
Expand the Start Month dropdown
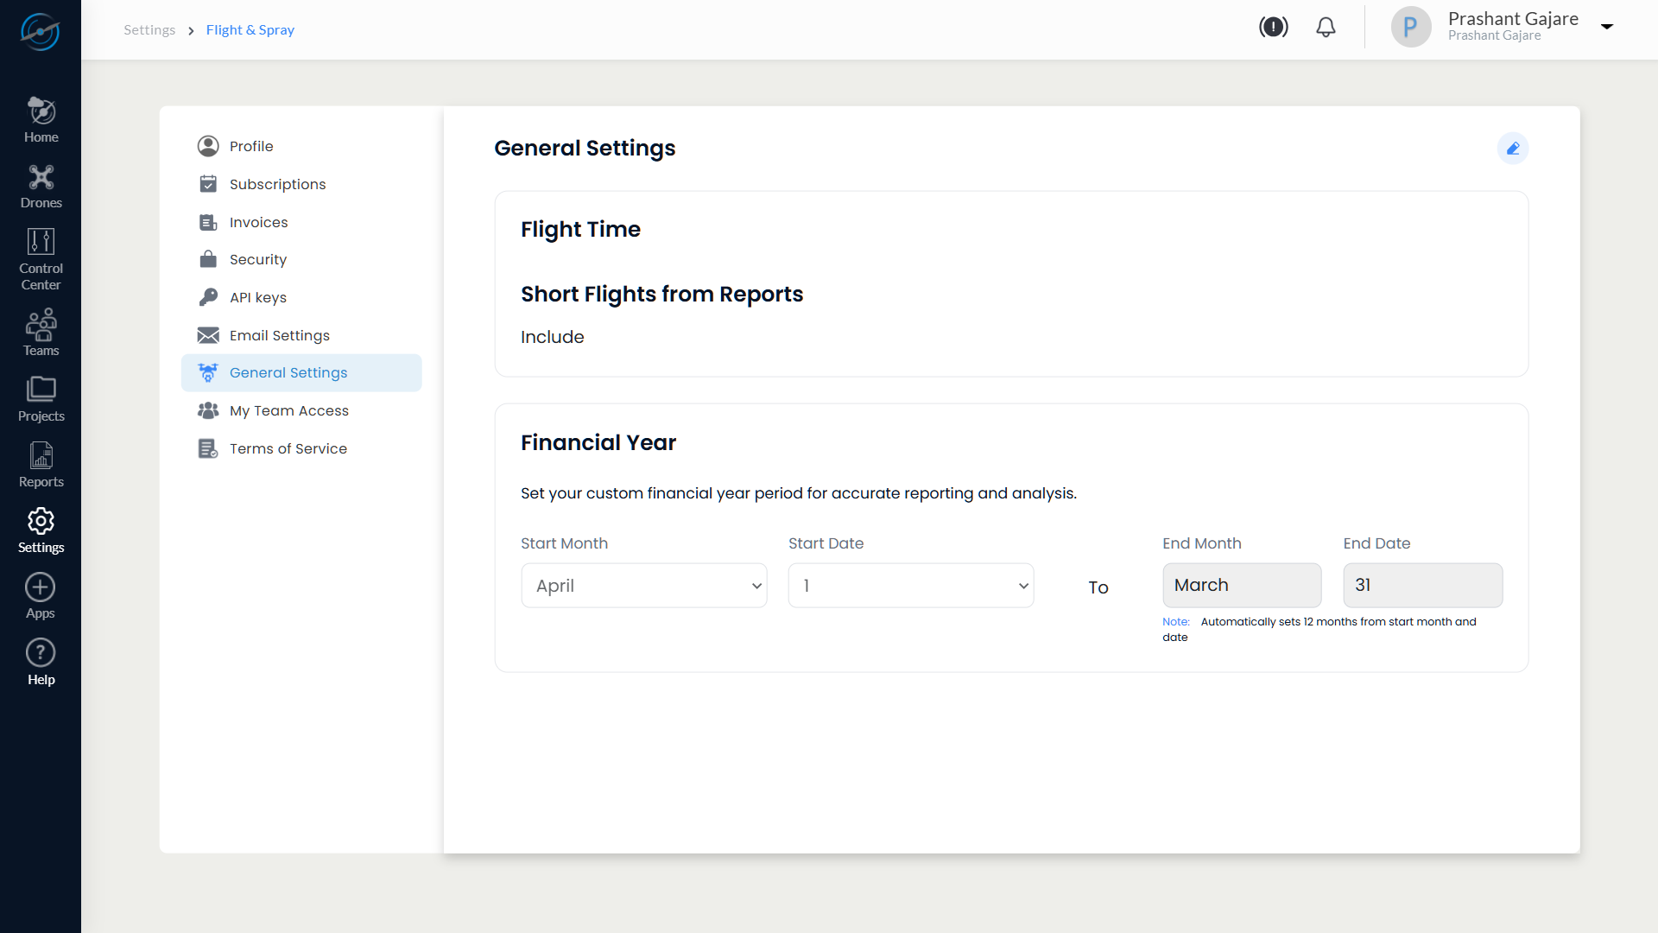(x=643, y=586)
